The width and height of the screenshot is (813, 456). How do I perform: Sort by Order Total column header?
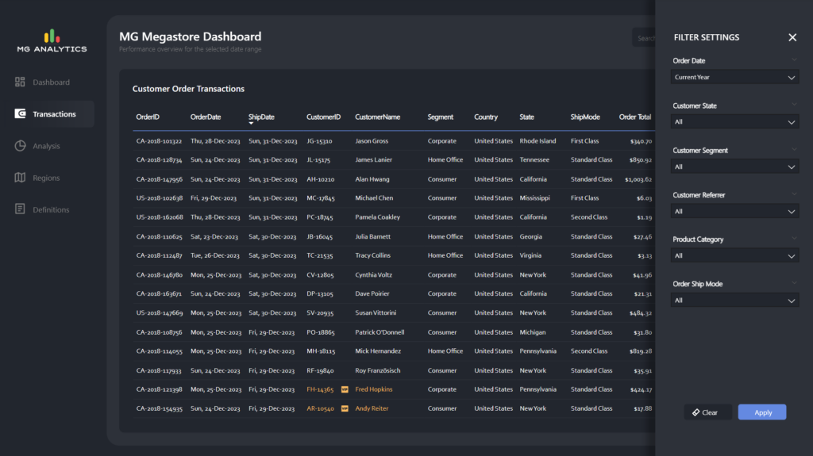pos(635,117)
